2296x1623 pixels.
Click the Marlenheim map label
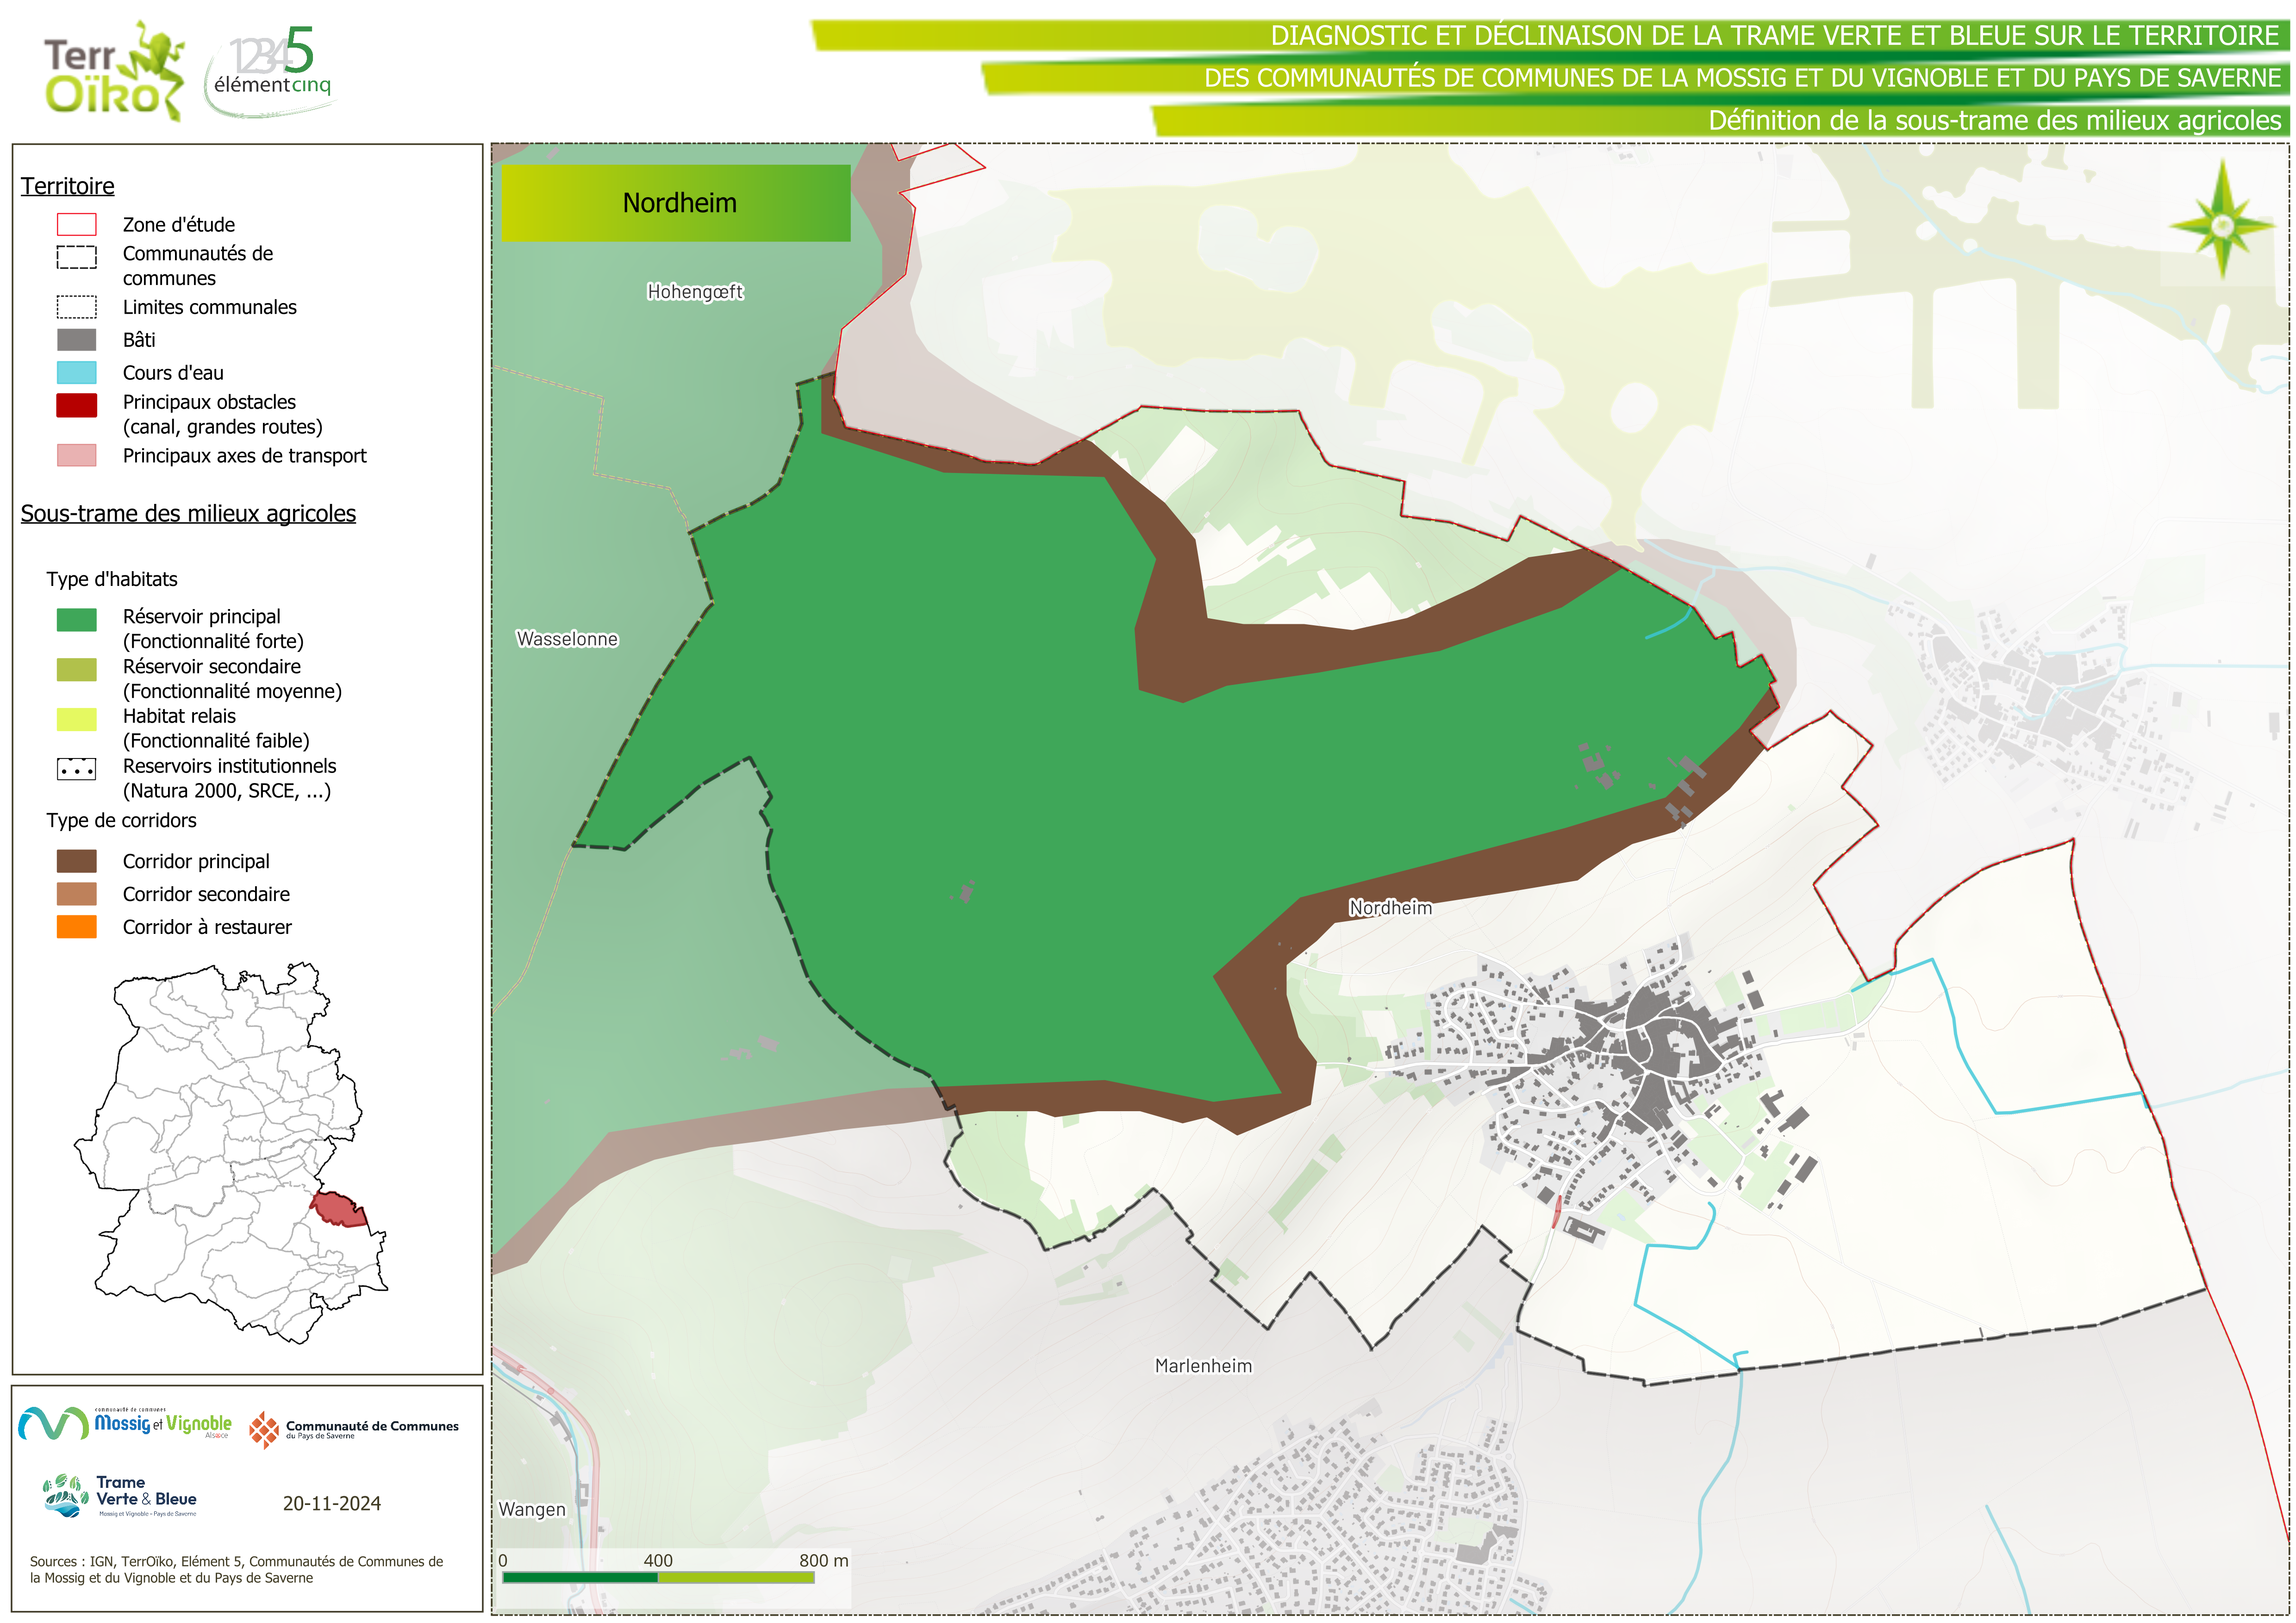click(x=1203, y=1366)
